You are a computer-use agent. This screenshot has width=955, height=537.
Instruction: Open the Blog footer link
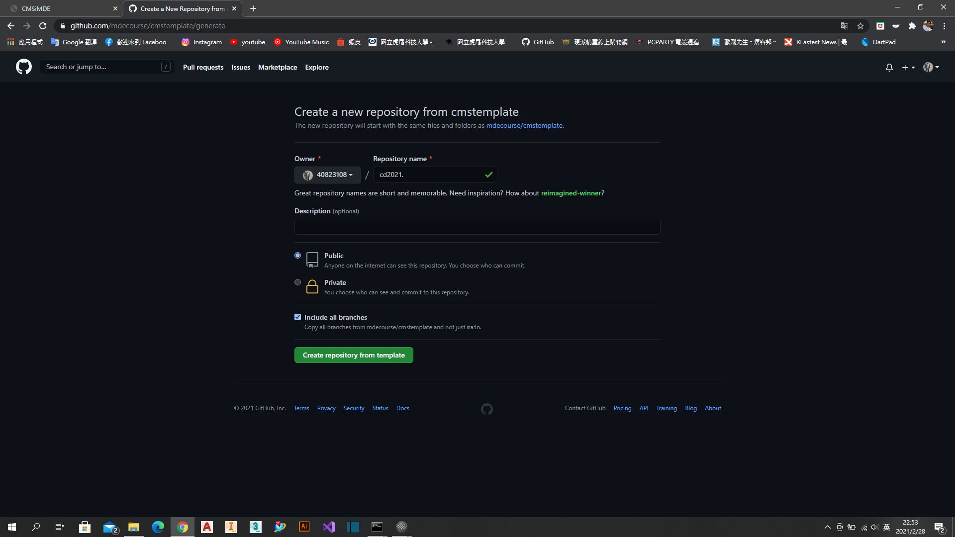click(691, 408)
